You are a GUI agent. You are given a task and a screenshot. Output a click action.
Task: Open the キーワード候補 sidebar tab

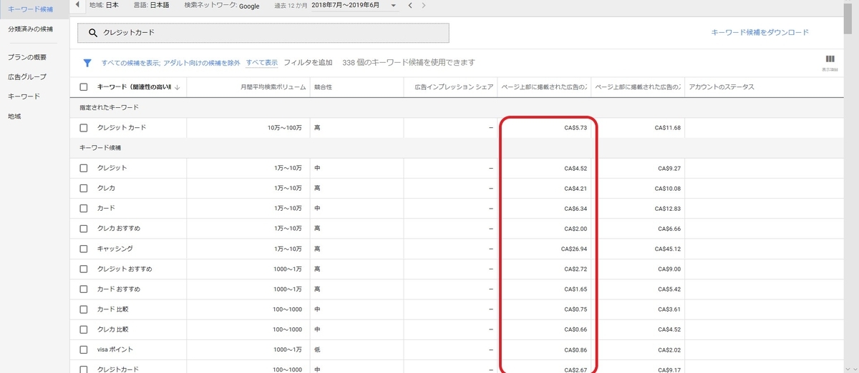(31, 9)
